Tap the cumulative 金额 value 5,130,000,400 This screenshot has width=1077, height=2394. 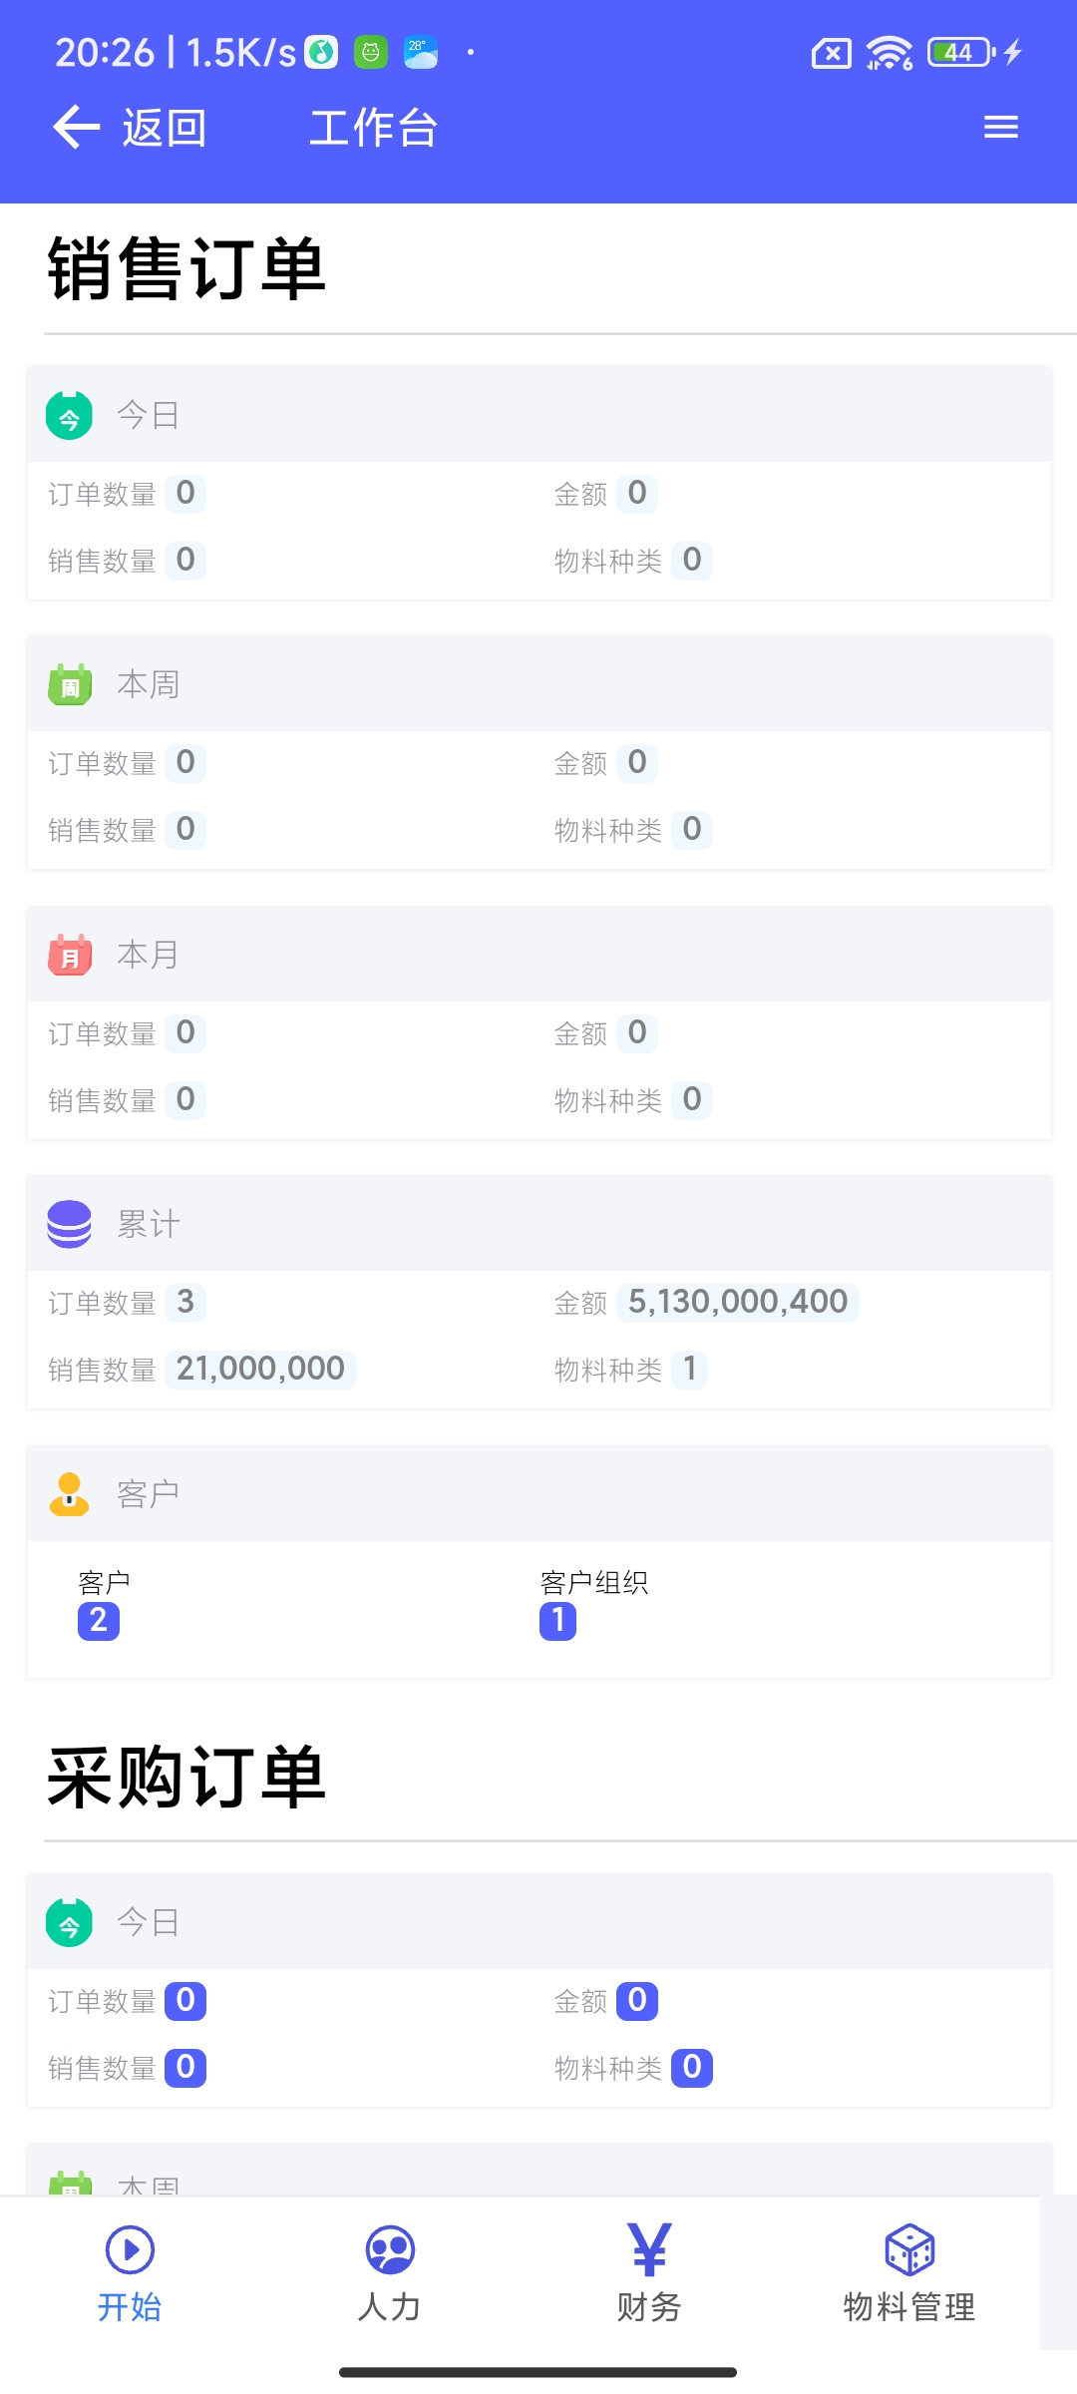point(738,1302)
